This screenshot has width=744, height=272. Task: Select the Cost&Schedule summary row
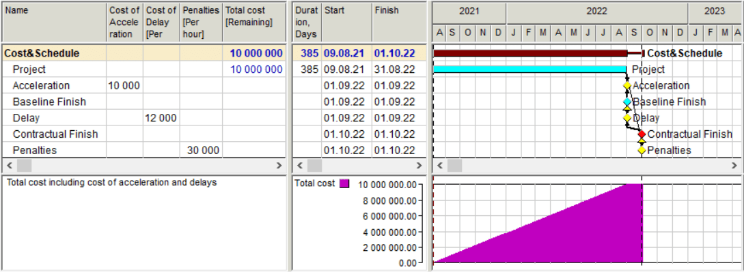tap(143, 53)
